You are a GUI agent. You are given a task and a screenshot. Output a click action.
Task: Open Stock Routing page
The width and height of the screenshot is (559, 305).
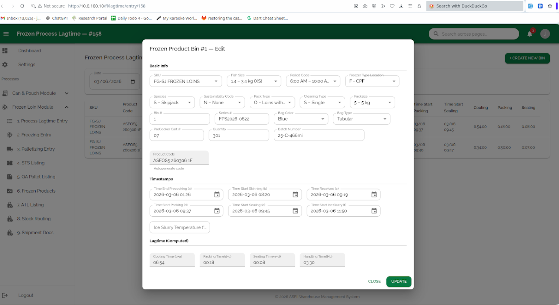[x=34, y=219]
